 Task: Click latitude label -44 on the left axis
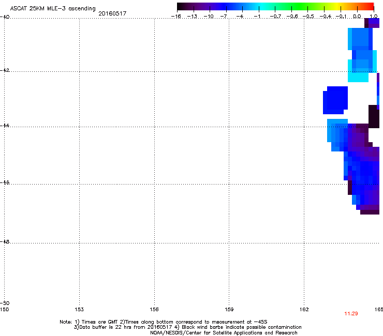pyautogui.click(x=5, y=126)
